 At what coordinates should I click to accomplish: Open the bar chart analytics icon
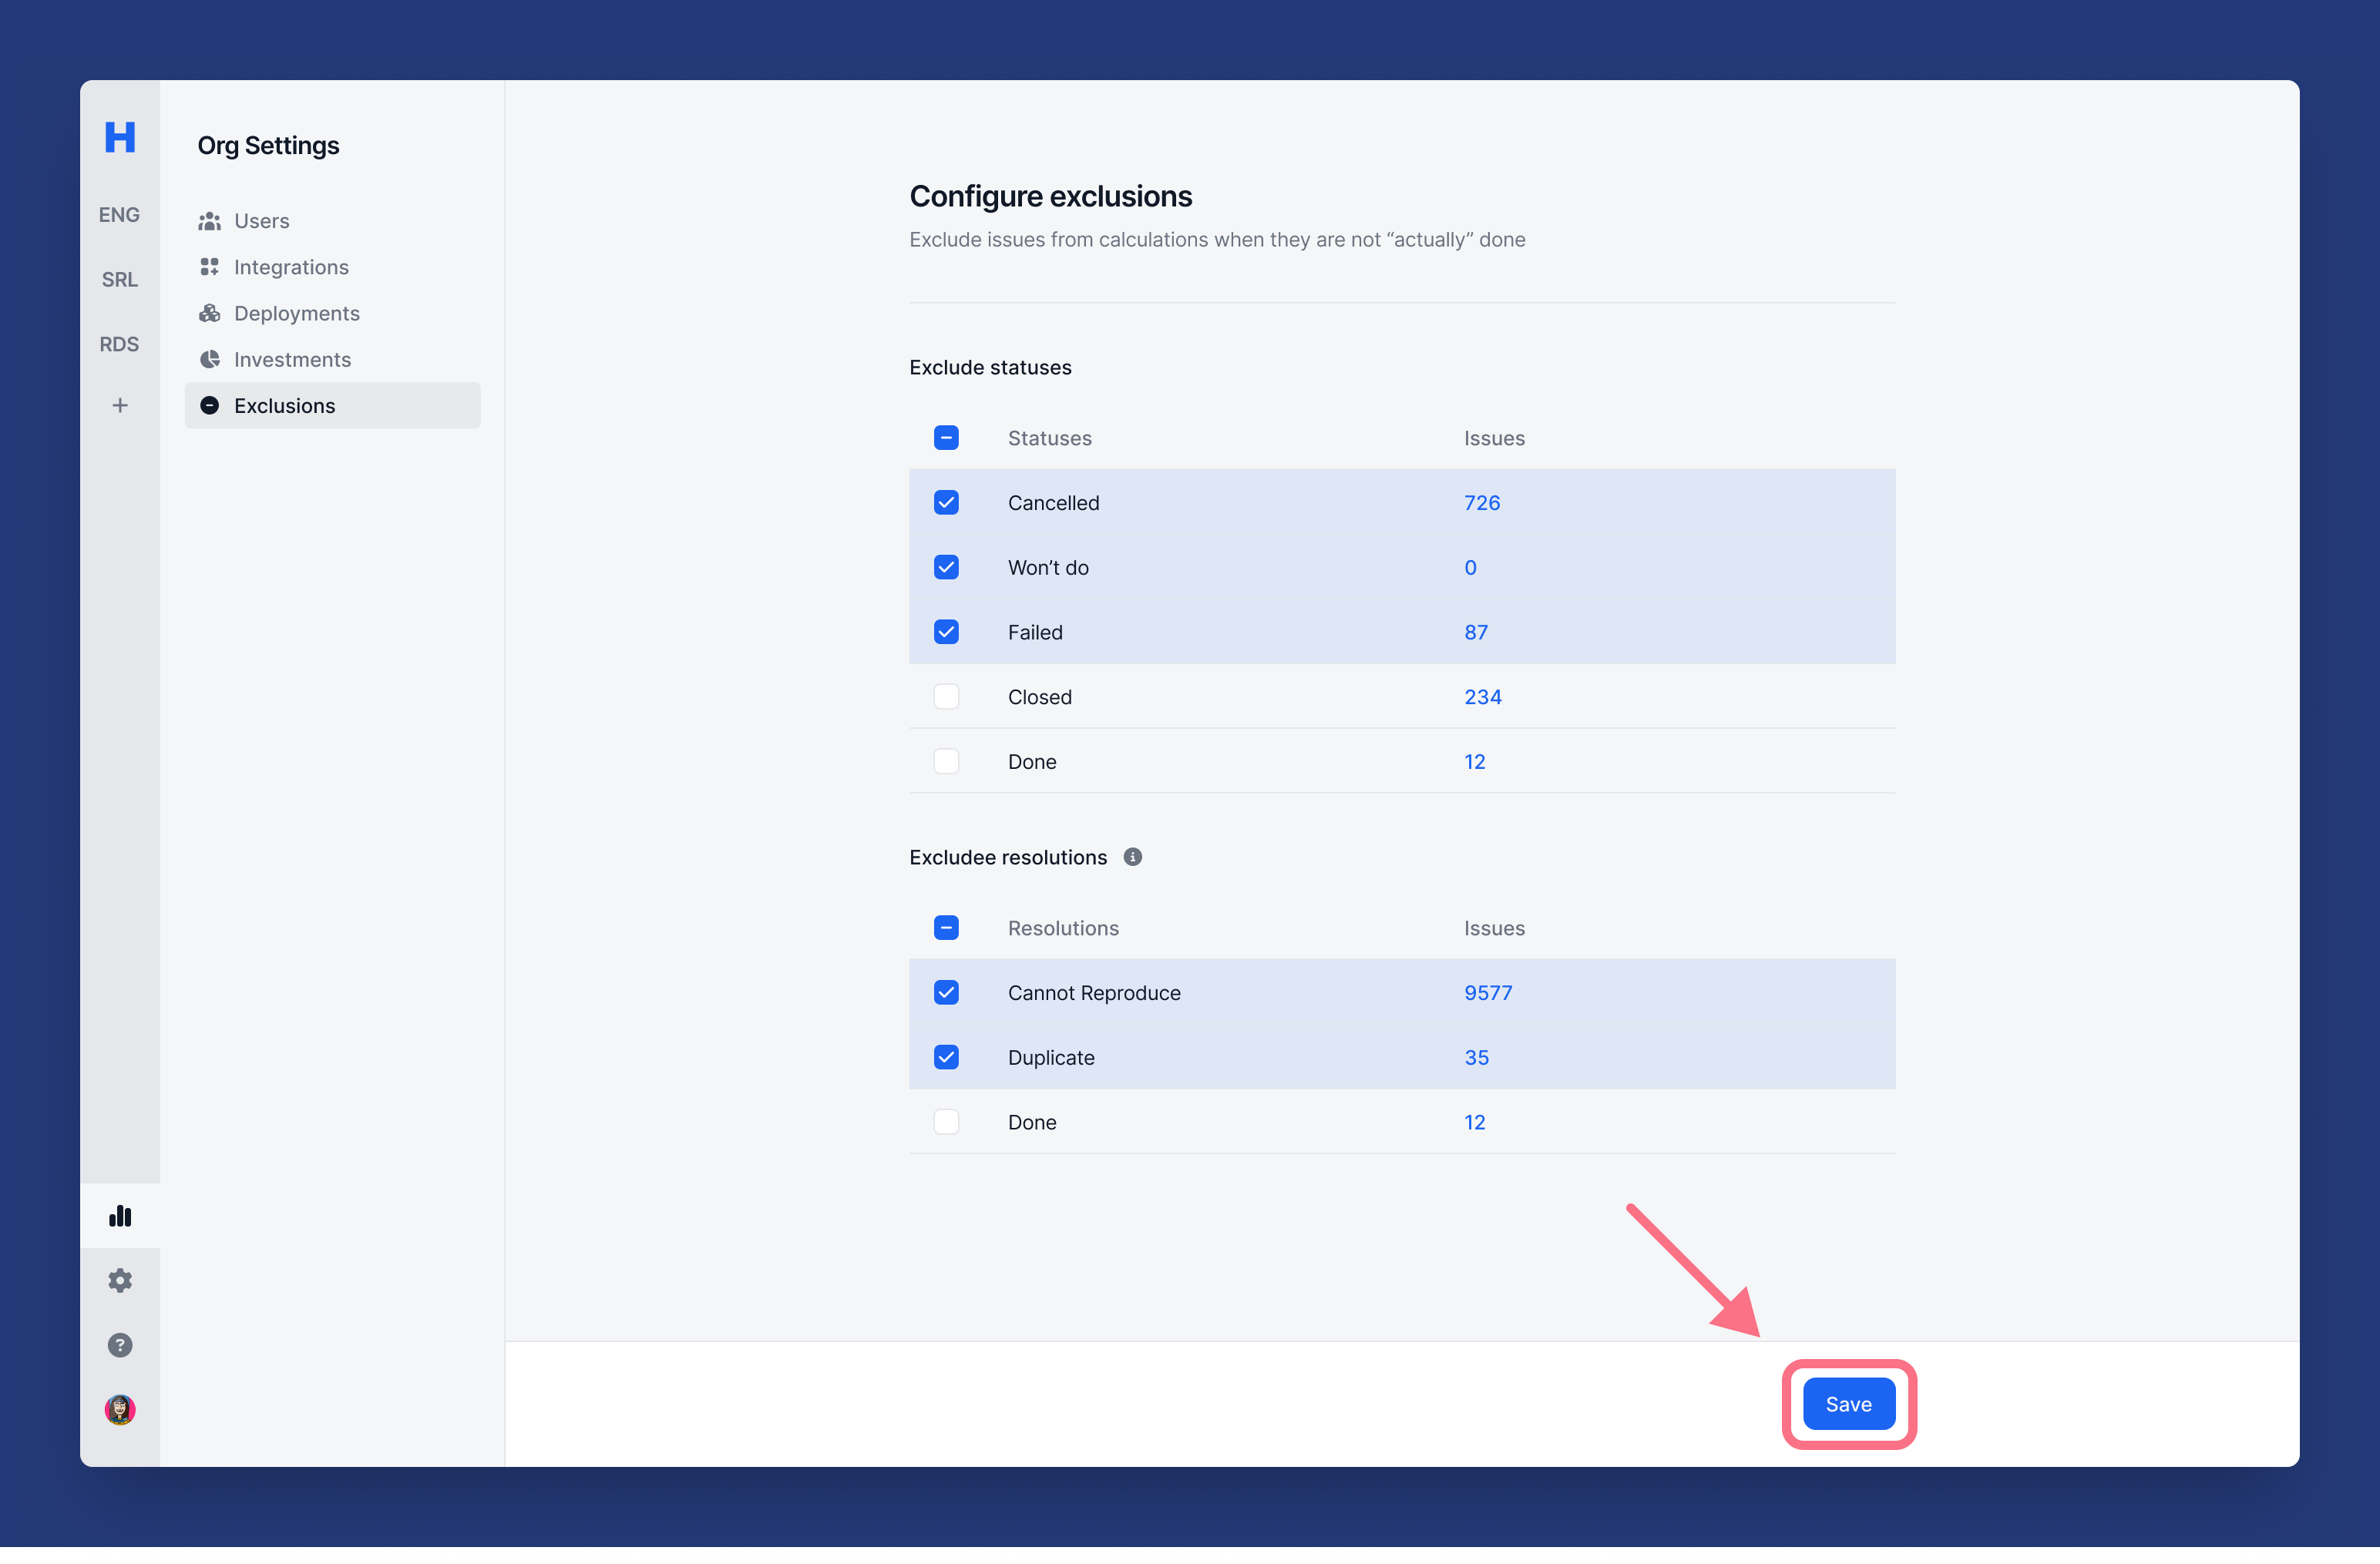(120, 1217)
